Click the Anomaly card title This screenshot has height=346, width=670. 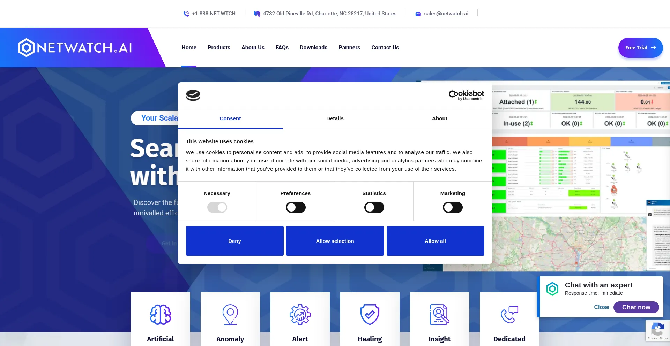click(230, 339)
